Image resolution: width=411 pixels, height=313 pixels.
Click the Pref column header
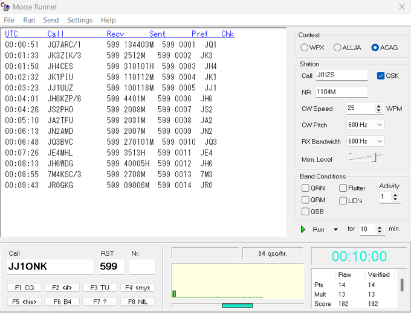pos(199,34)
